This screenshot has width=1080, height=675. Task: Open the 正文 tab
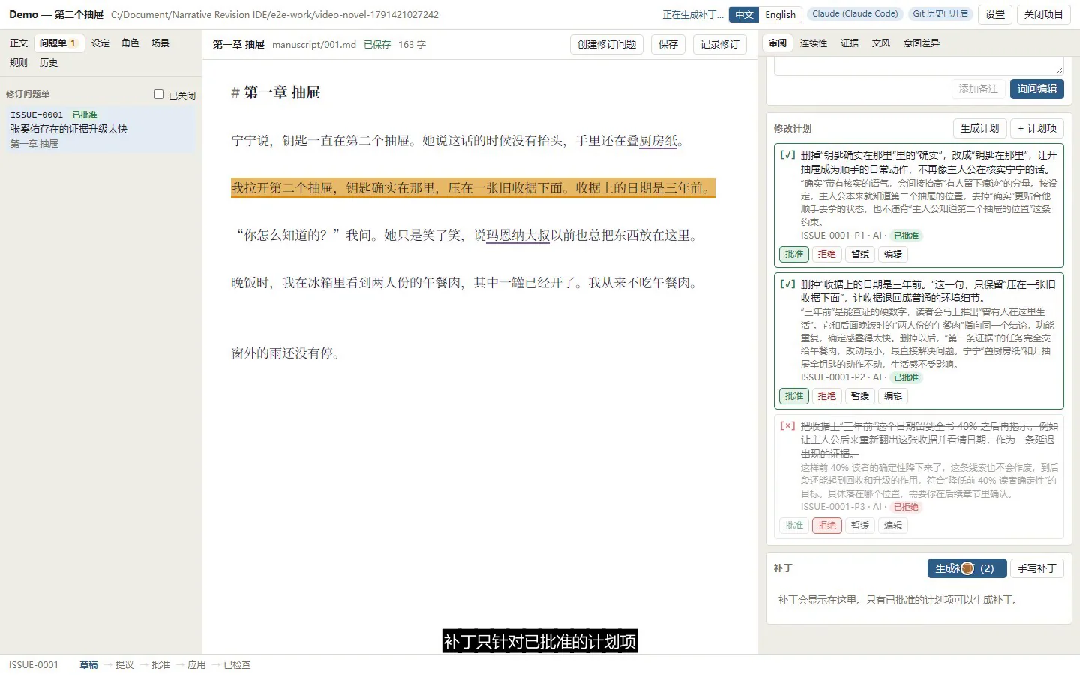tap(19, 43)
